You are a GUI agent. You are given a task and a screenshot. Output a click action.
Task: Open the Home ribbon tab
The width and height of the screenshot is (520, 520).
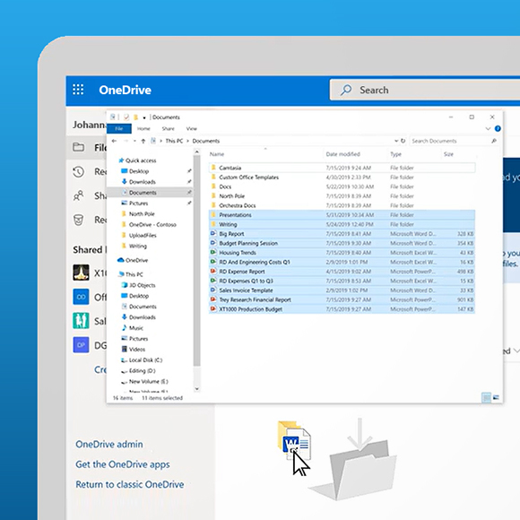(x=143, y=129)
